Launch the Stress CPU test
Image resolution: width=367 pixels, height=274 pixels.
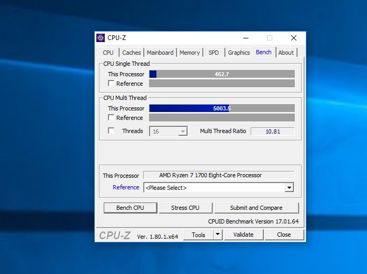click(x=185, y=208)
